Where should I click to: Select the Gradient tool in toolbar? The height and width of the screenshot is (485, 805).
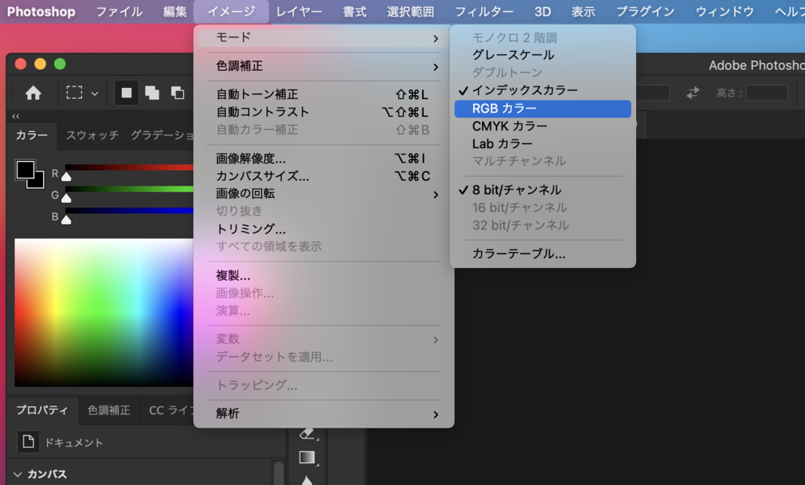[307, 457]
